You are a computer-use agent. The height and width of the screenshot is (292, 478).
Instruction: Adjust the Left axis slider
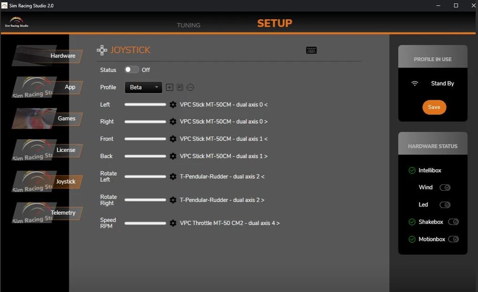[x=145, y=105]
